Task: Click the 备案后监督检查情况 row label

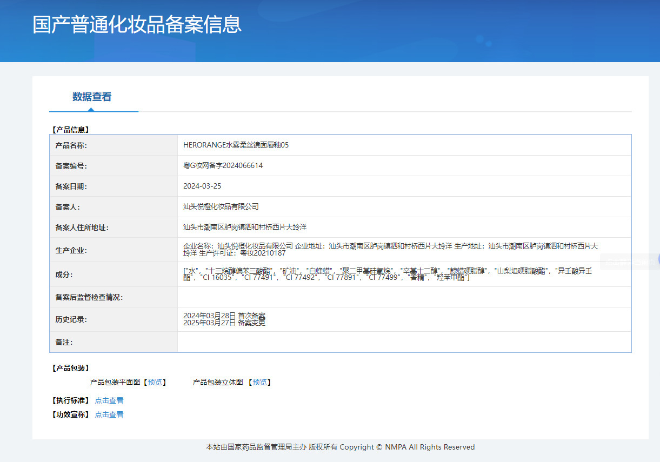Action: click(x=89, y=297)
